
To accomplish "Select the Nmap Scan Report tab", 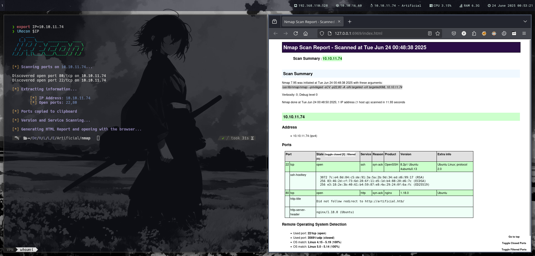I will pyautogui.click(x=309, y=22).
